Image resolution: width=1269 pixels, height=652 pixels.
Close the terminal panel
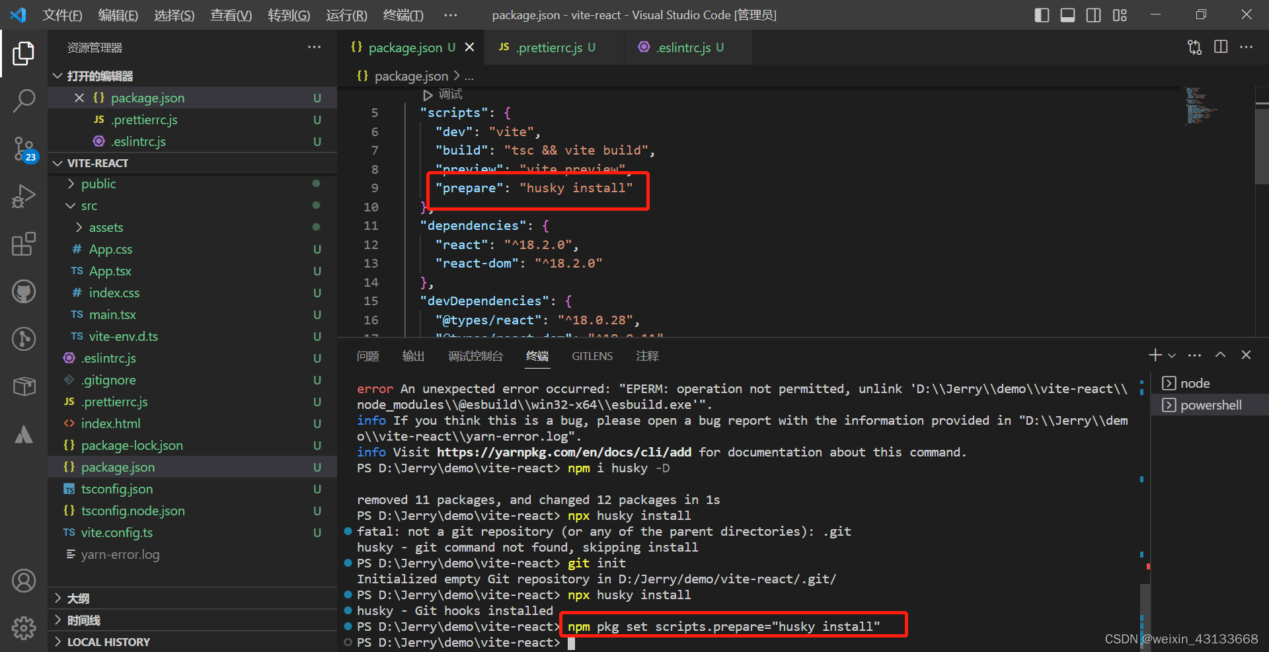click(x=1246, y=355)
